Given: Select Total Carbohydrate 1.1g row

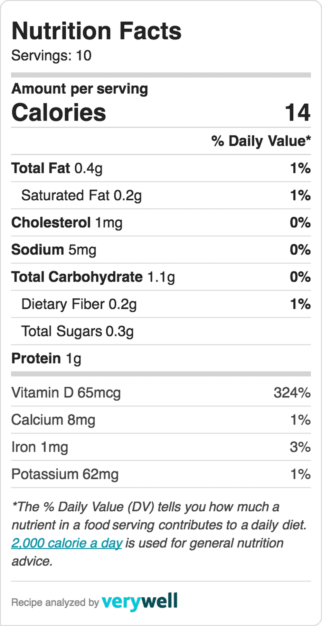Looking at the screenshot, I should point(161,277).
